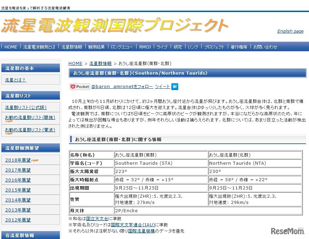Click the 流星群観測展望 sidebar heading

(x=31, y=148)
